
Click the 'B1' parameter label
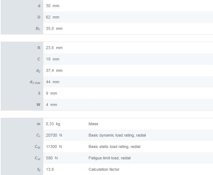pyautogui.click(x=38, y=29)
